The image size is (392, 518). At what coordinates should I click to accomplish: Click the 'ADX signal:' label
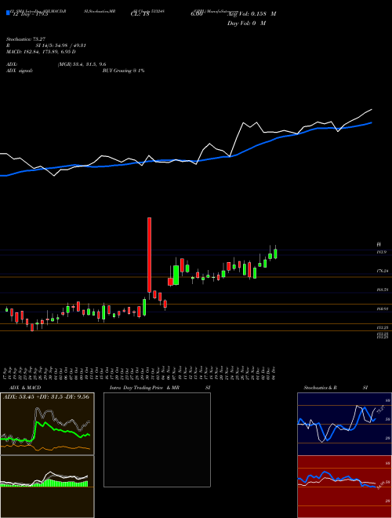click(x=19, y=71)
